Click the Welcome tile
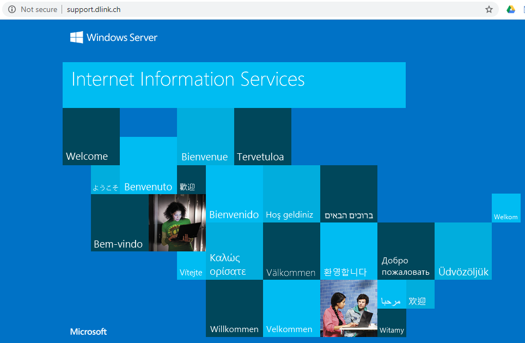The image size is (525, 343). click(91, 136)
